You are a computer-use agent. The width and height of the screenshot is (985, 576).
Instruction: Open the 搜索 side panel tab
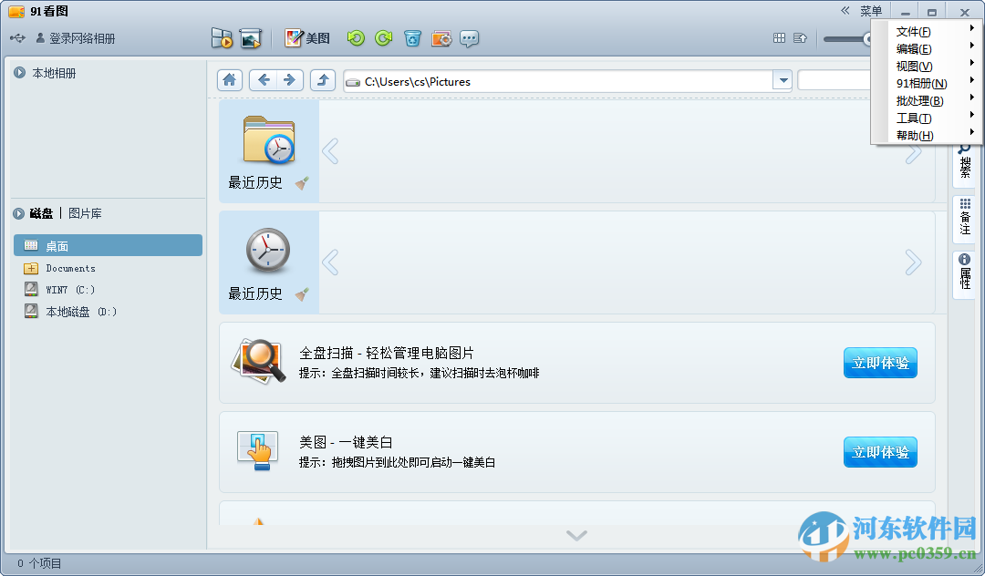click(965, 163)
